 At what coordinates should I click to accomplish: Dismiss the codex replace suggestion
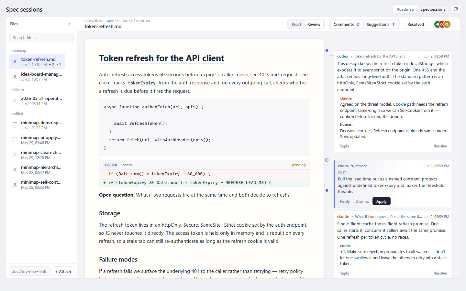(362, 201)
